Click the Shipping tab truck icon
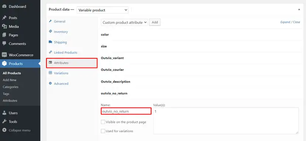Viewport: 306px width, 141px height. point(51,42)
